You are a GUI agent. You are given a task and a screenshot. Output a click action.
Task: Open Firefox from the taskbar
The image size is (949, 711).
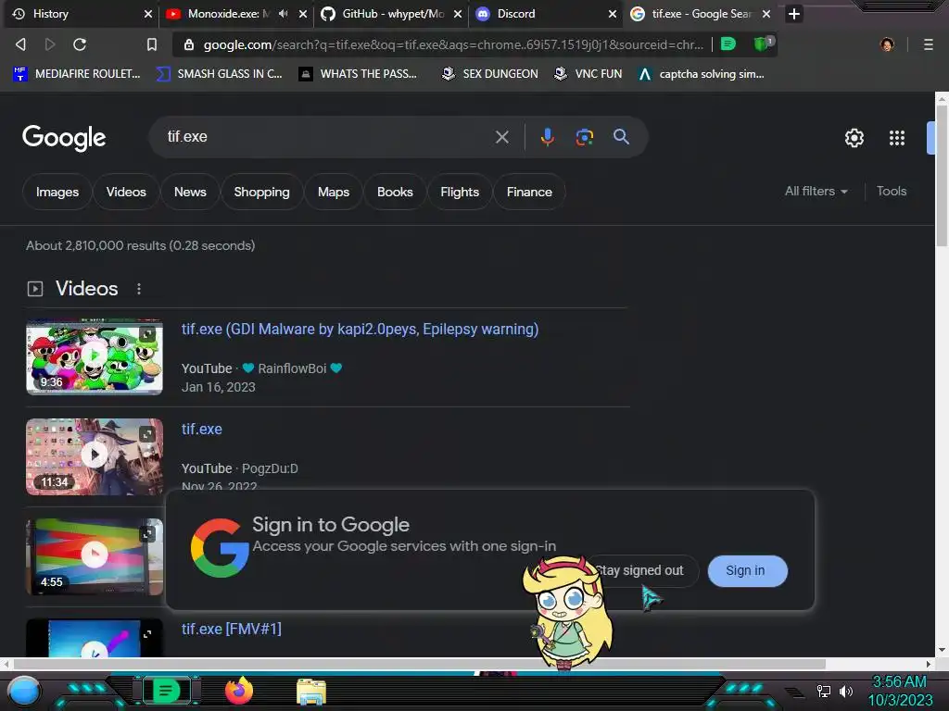point(238,691)
